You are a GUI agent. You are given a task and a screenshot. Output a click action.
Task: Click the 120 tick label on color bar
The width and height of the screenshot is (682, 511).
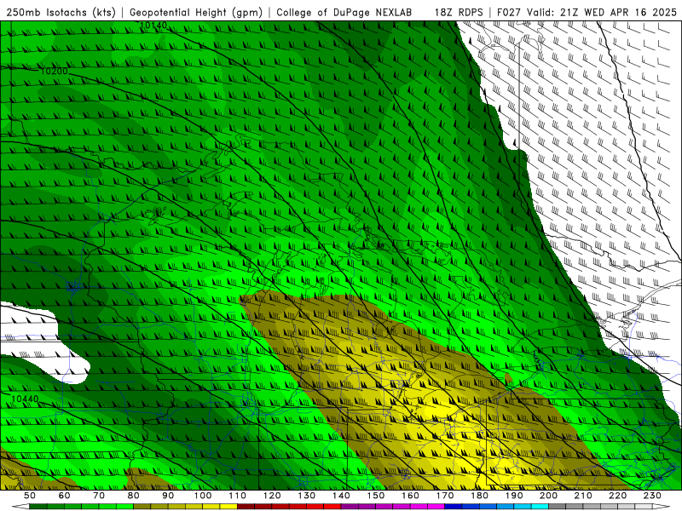tap(272, 496)
